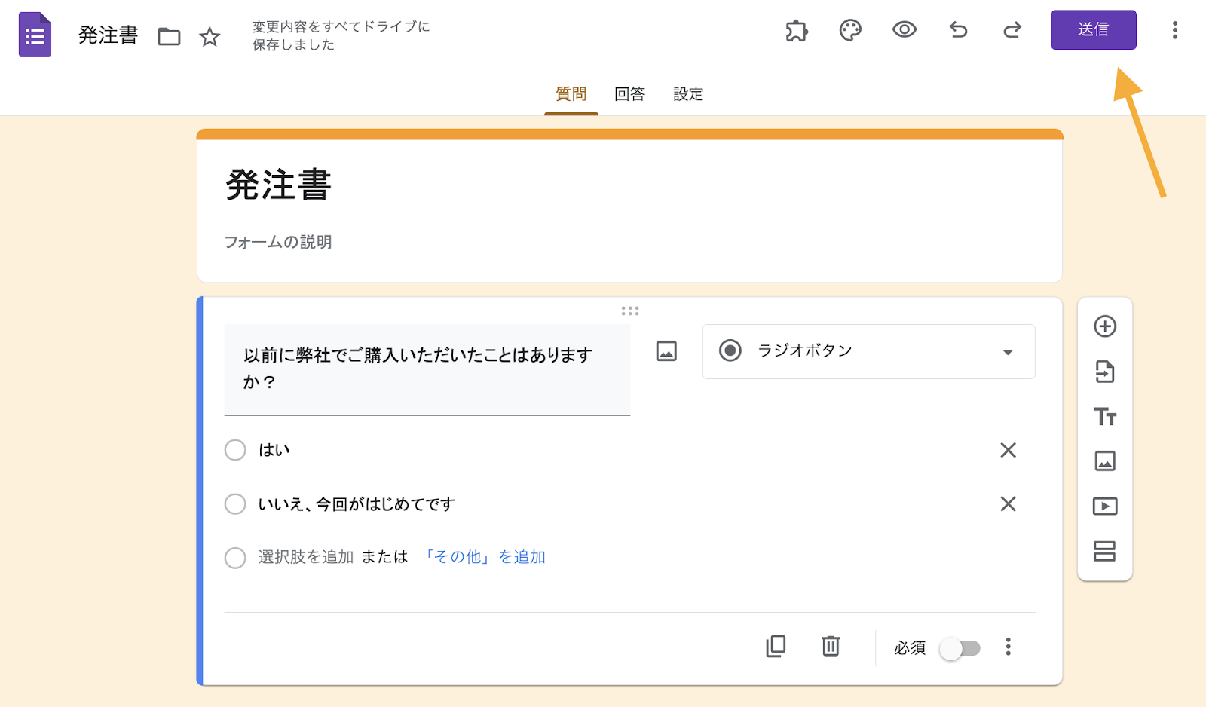Click the redo arrow icon
This screenshot has height=707, width=1206.
pos(1012,30)
